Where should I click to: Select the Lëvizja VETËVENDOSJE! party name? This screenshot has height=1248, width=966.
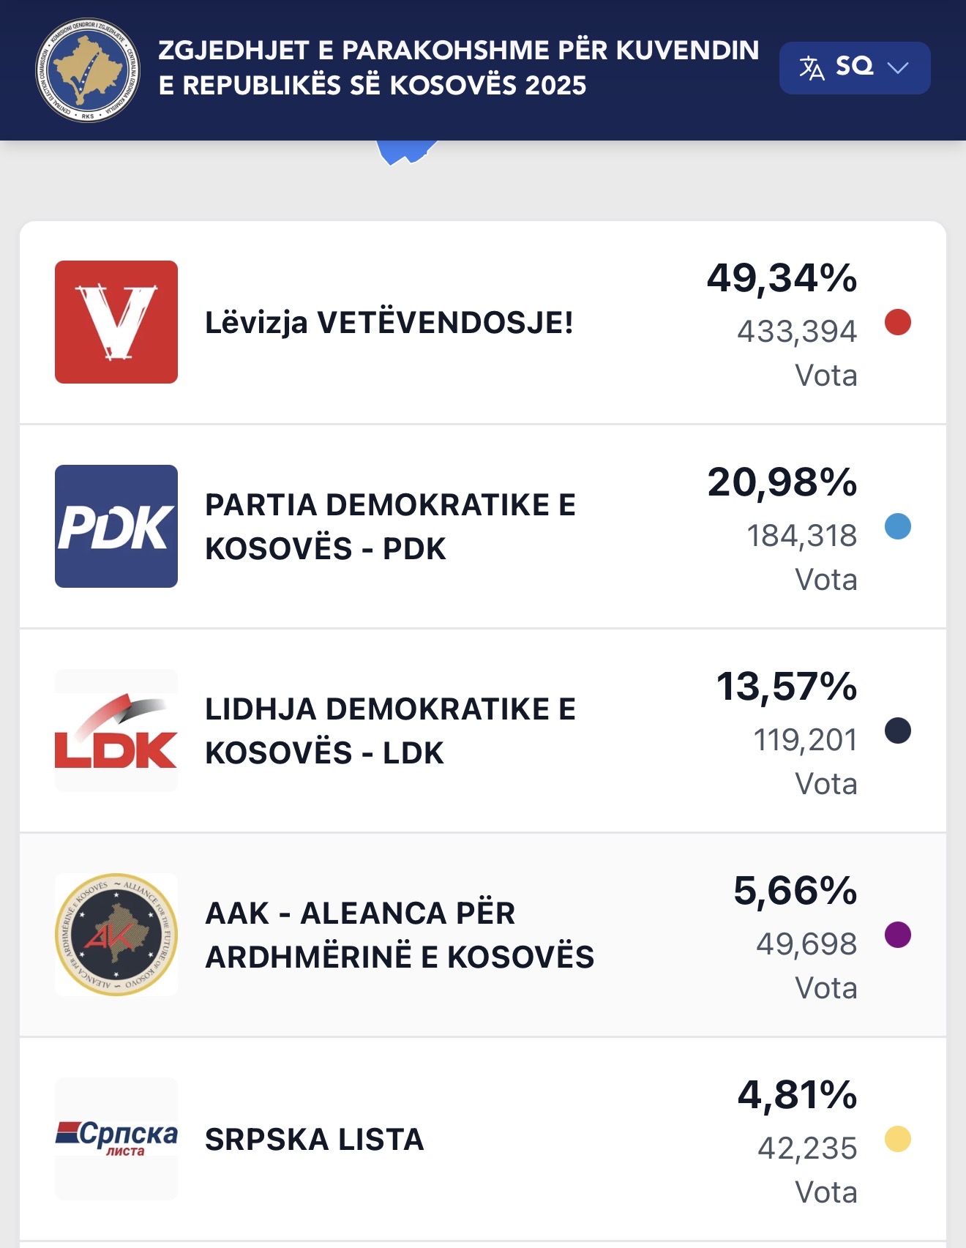[389, 323]
